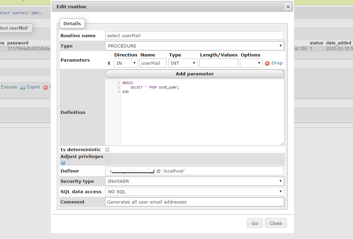Click the Definition editor resize handle
The height and width of the screenshot is (239, 353).
pyautogui.click(x=282, y=144)
